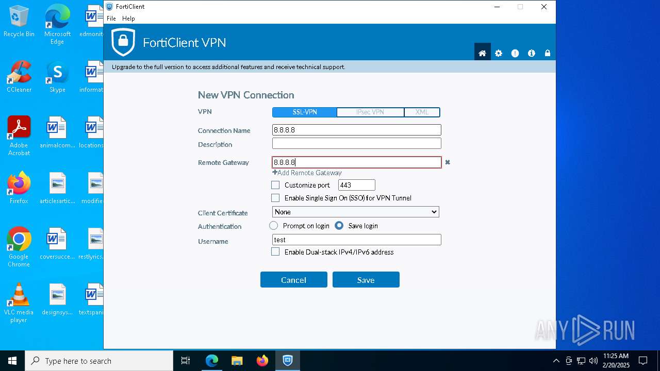Click the Username input field
This screenshot has height=371, width=660.
pos(357,240)
